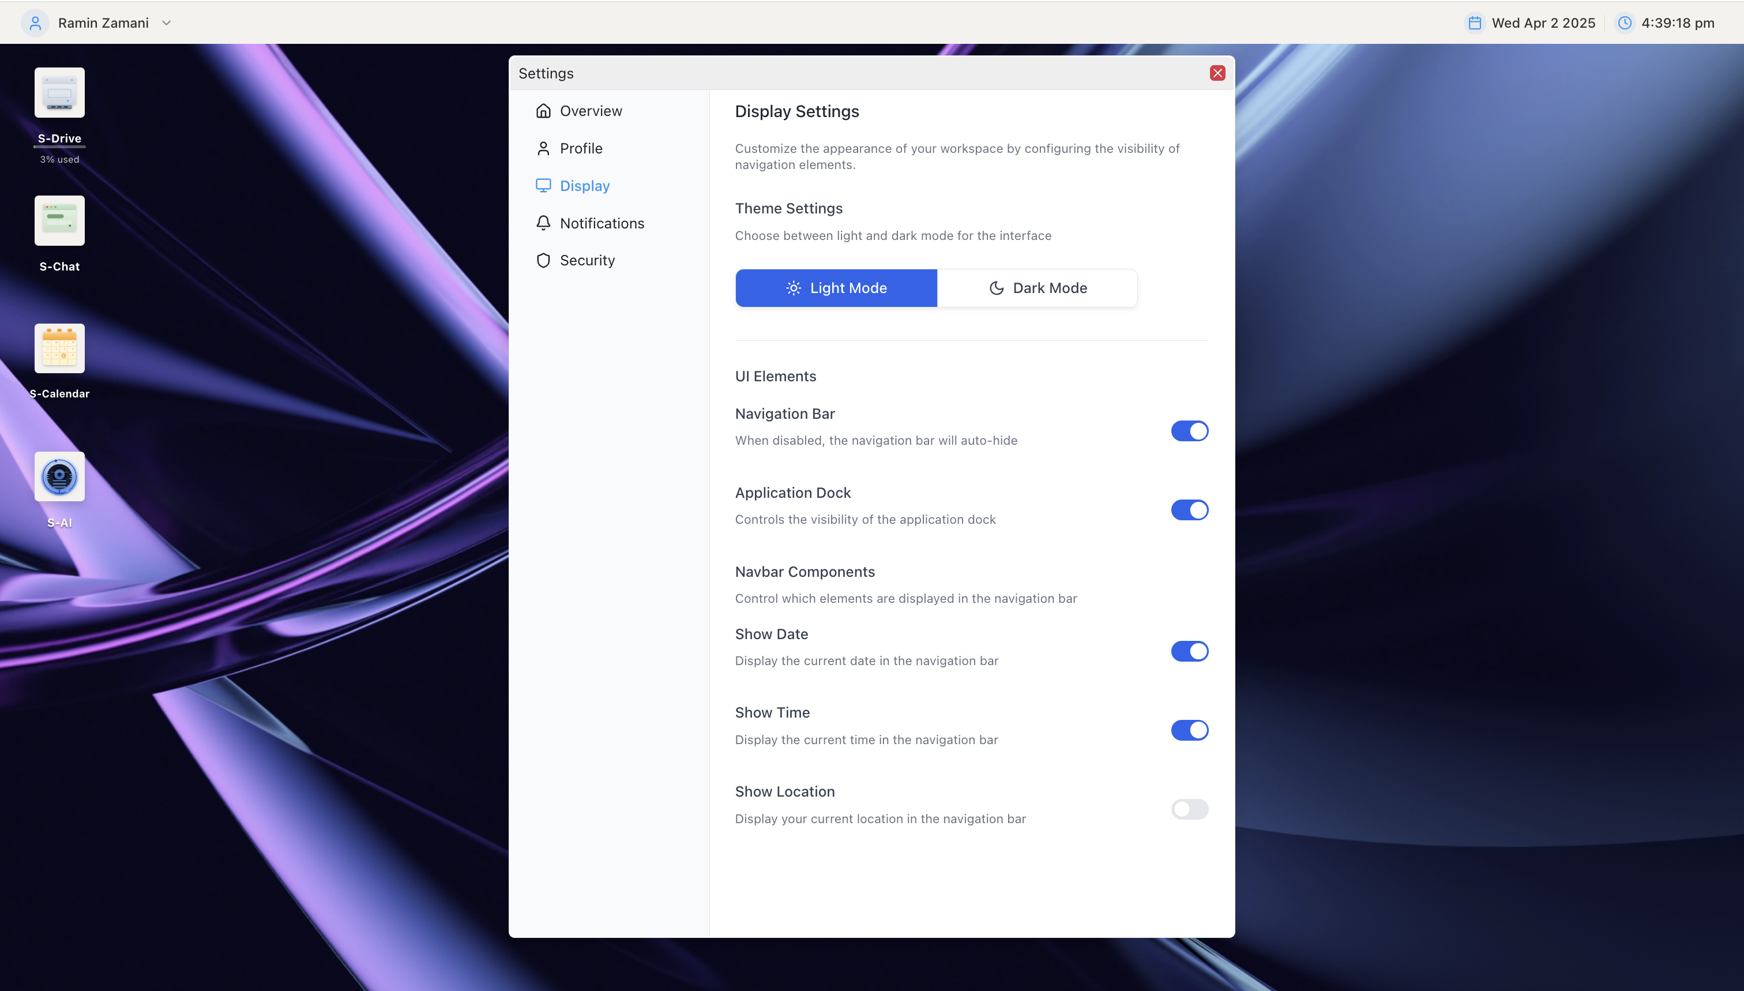Click the clock icon beside the time

tap(1624, 23)
